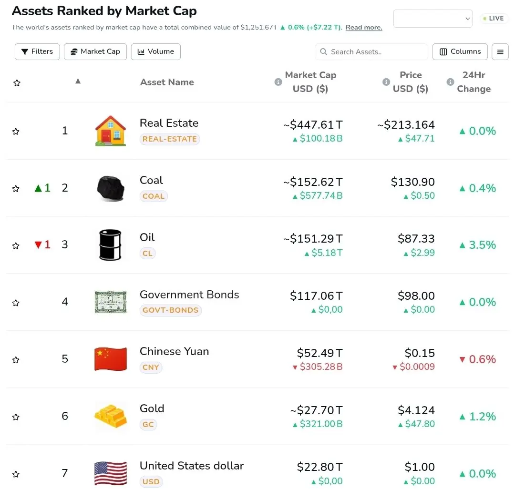Focus the Search Assets field
Viewport: 515px width, 500px height.
click(x=371, y=51)
